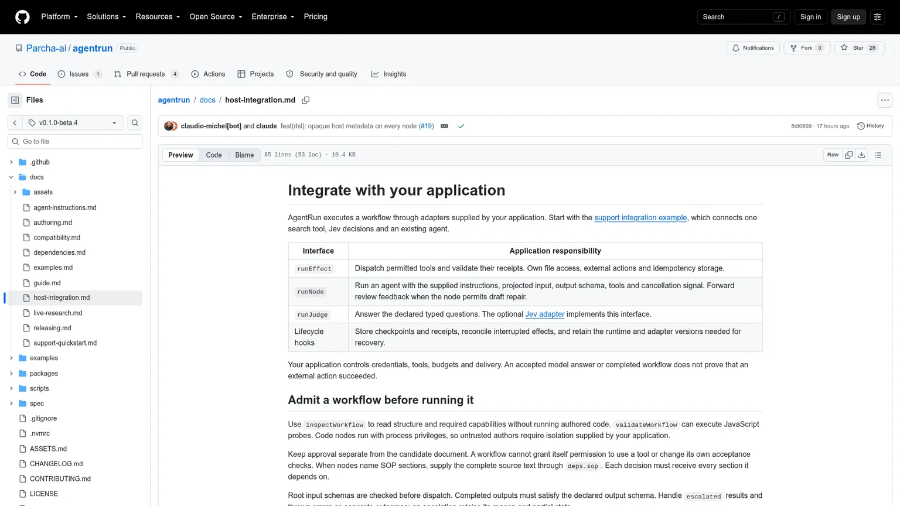Open guide.md in the file tree
This screenshot has width=900, height=506.
pos(47,283)
